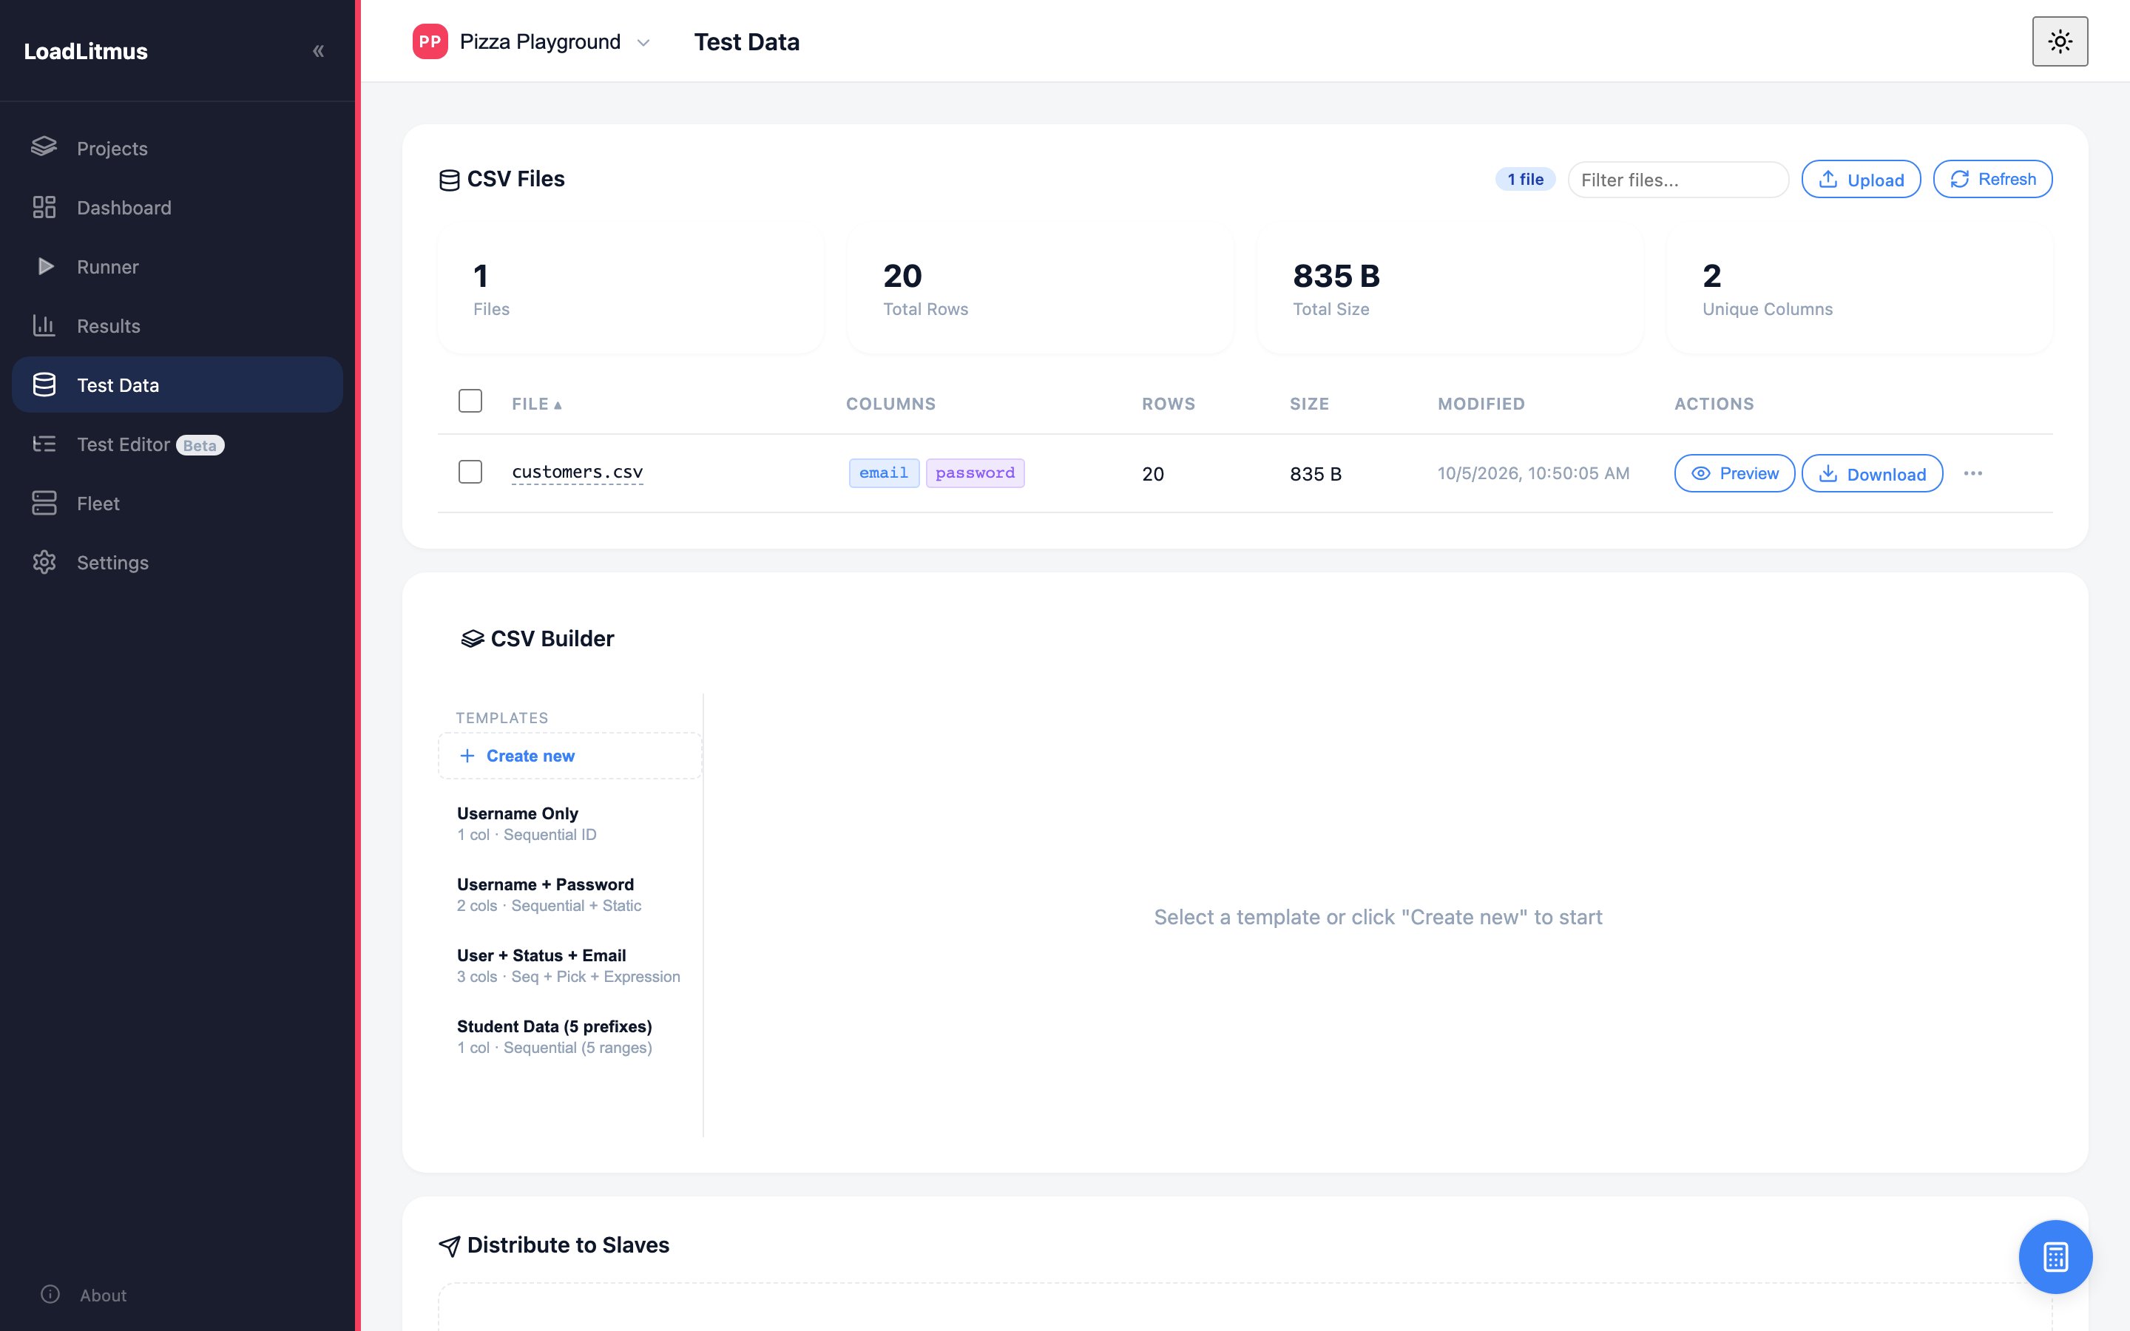Viewport: 2130px width, 1331px height.
Task: Sort by MODIFIED column header
Action: 1481,404
